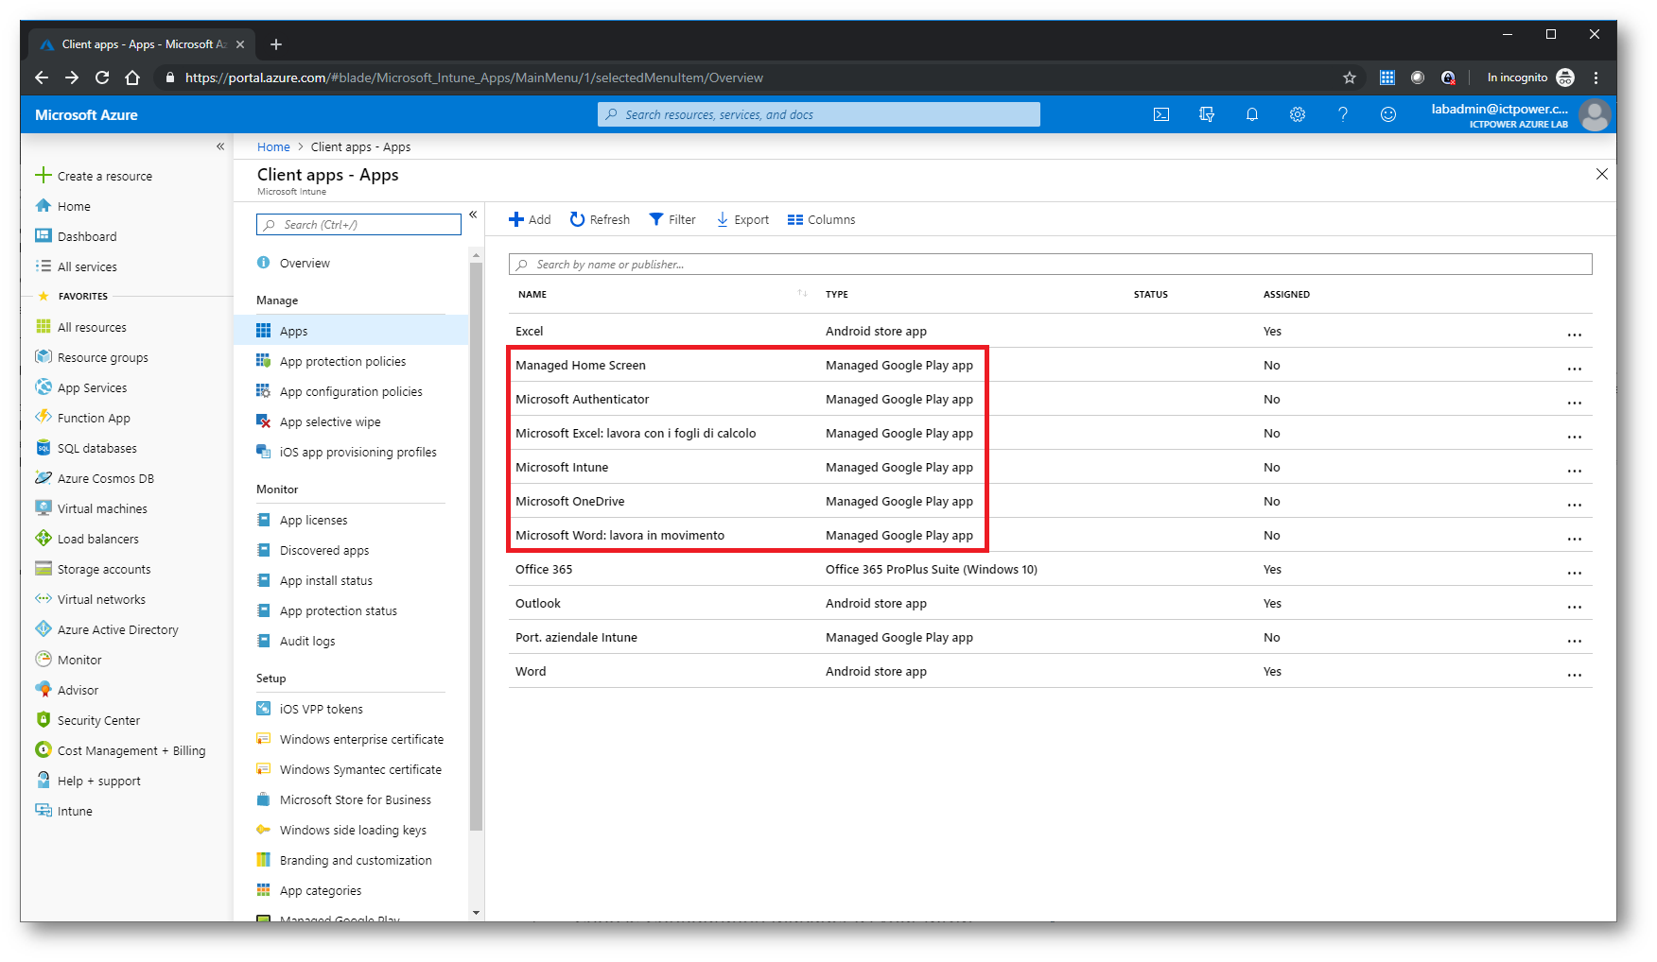Click Add app button
1657x962 pixels.
[530, 219]
